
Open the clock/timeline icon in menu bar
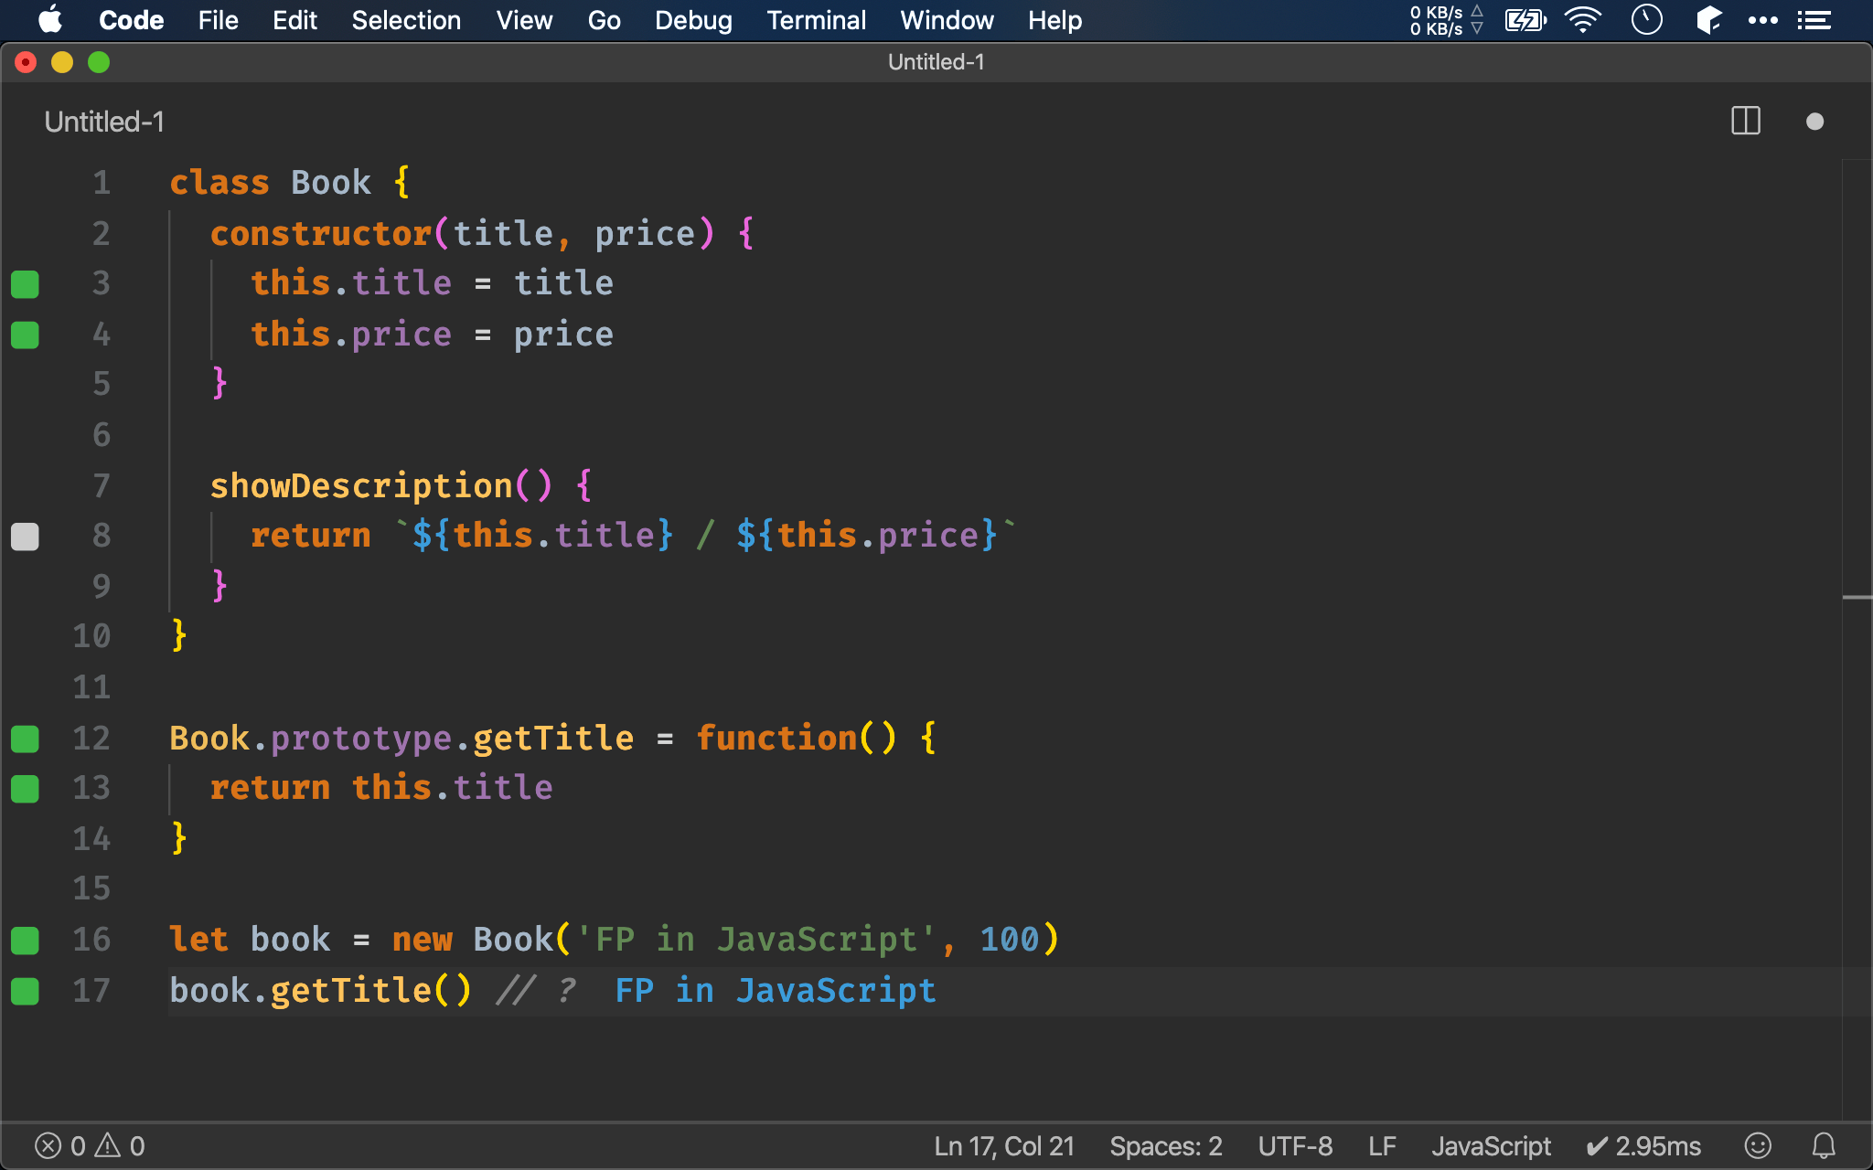click(x=1648, y=20)
